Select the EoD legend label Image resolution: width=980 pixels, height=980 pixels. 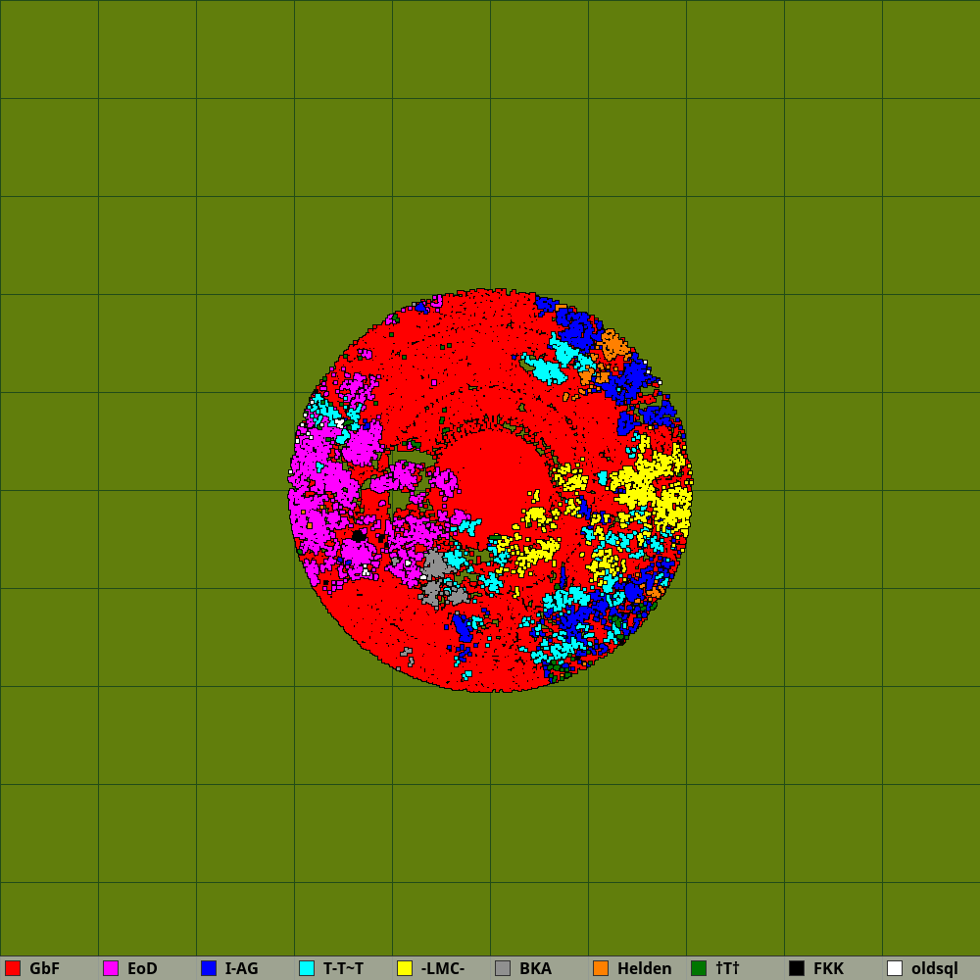point(142,968)
